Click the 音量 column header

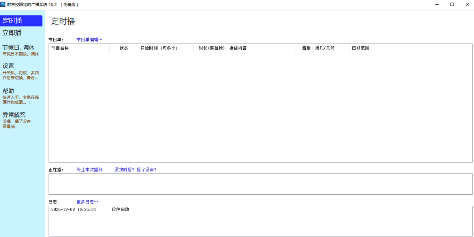tap(306, 48)
